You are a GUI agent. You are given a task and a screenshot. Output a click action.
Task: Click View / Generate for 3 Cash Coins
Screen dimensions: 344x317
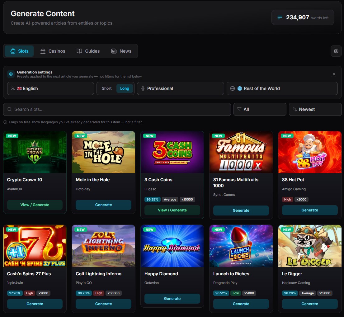[x=172, y=210]
